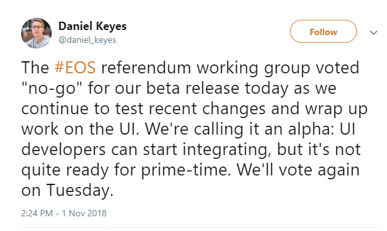Open the @daniel_keyes handle link
This screenshot has height=231, width=387.
pos(87,40)
